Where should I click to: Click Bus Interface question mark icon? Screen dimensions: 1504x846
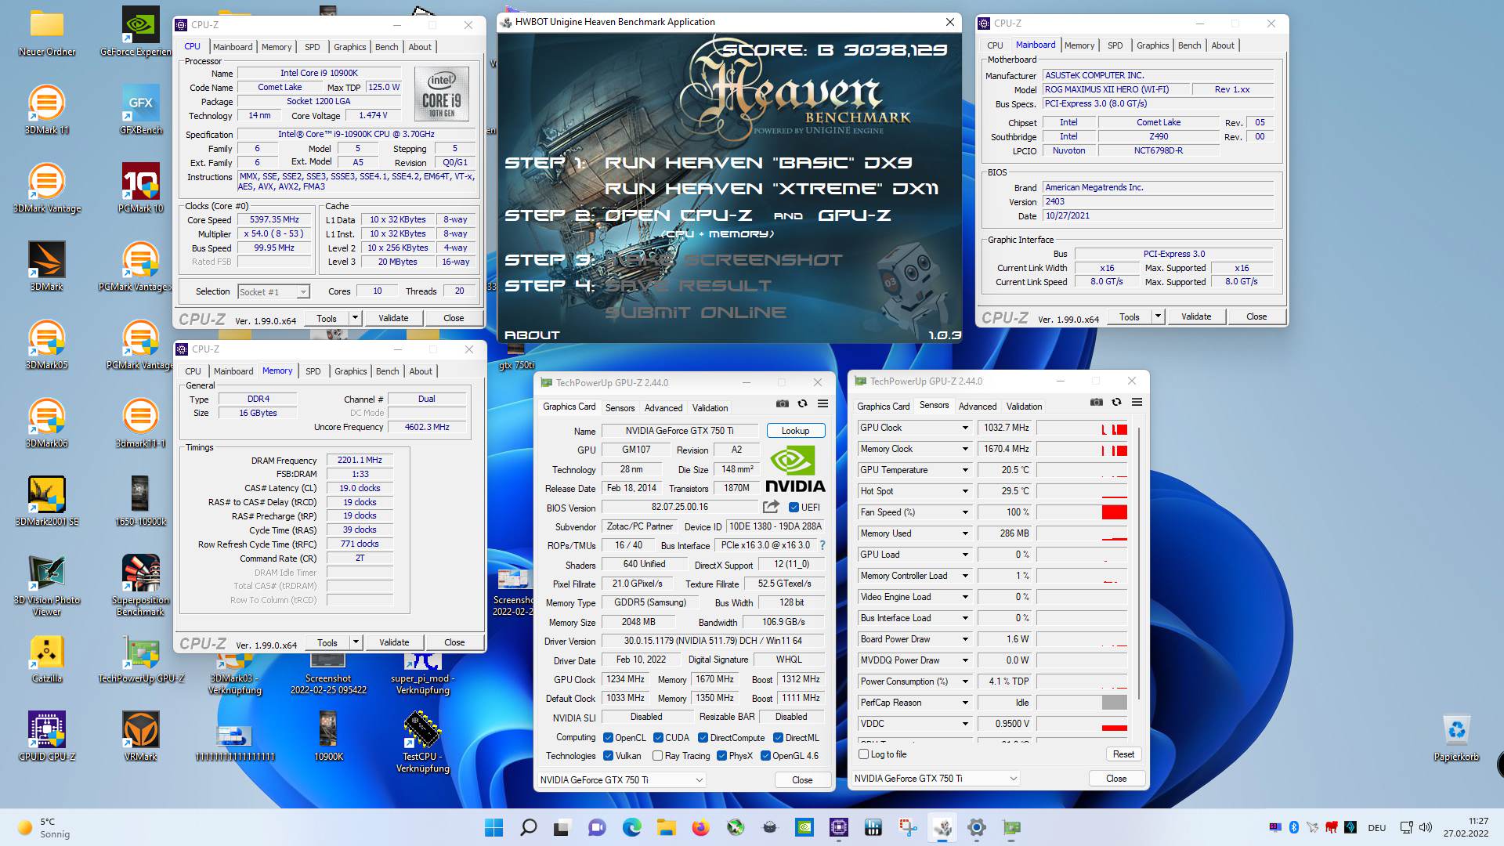[822, 545]
